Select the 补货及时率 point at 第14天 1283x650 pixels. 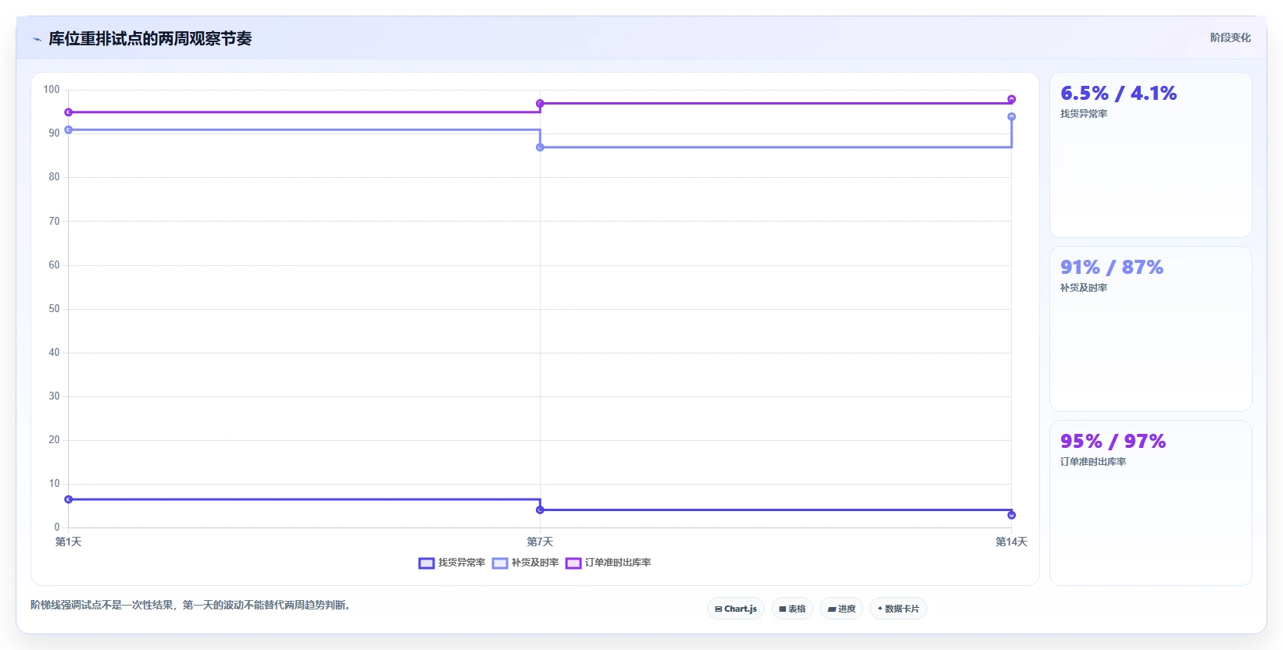pyautogui.click(x=1012, y=117)
